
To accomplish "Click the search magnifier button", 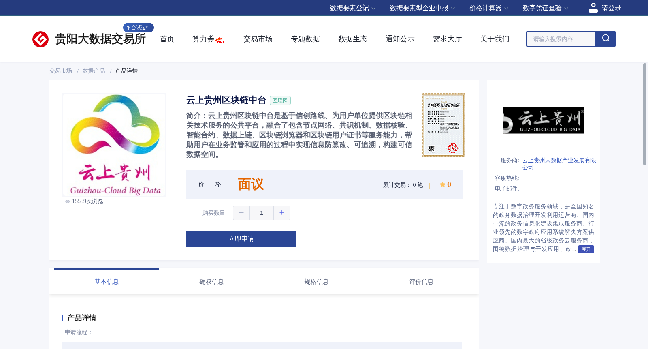I will [605, 39].
